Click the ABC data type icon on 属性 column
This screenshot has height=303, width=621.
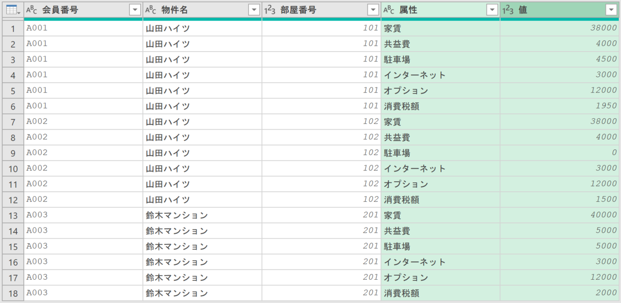(388, 9)
